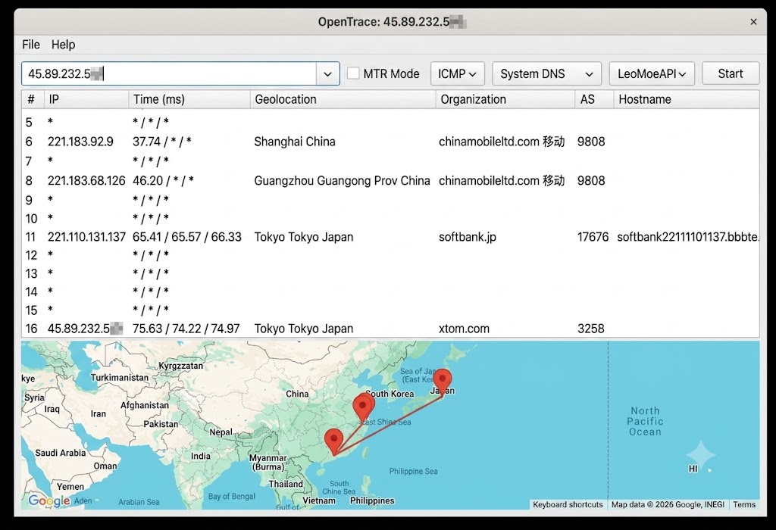This screenshot has height=530, width=776.
Task: Enable the MTR Mode checkbox
Action: click(x=353, y=73)
